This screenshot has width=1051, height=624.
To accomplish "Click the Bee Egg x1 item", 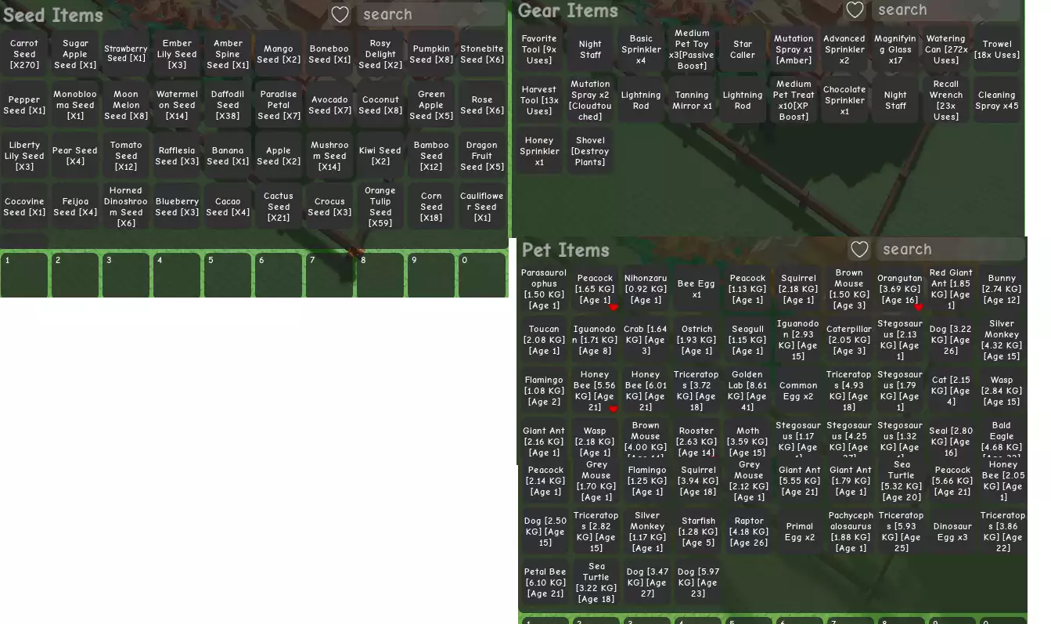I will (696, 289).
